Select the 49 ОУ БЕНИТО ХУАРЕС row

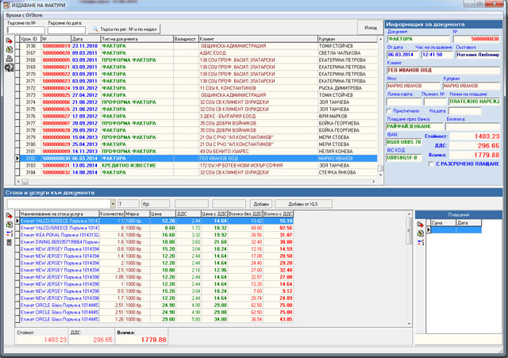pos(198,152)
